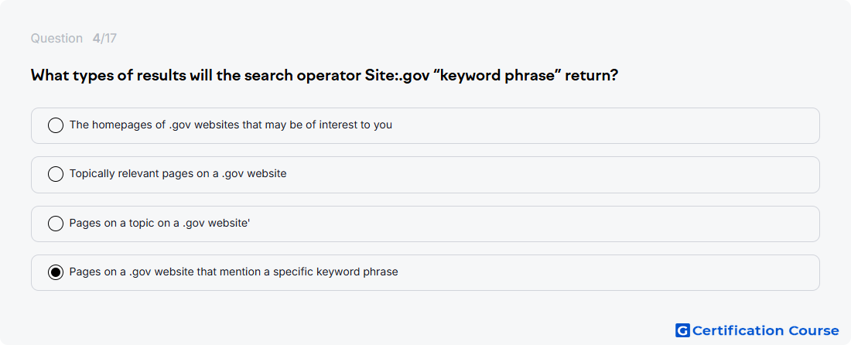Select the homepages of .gov websites radio
851x345 pixels.
(x=56, y=125)
